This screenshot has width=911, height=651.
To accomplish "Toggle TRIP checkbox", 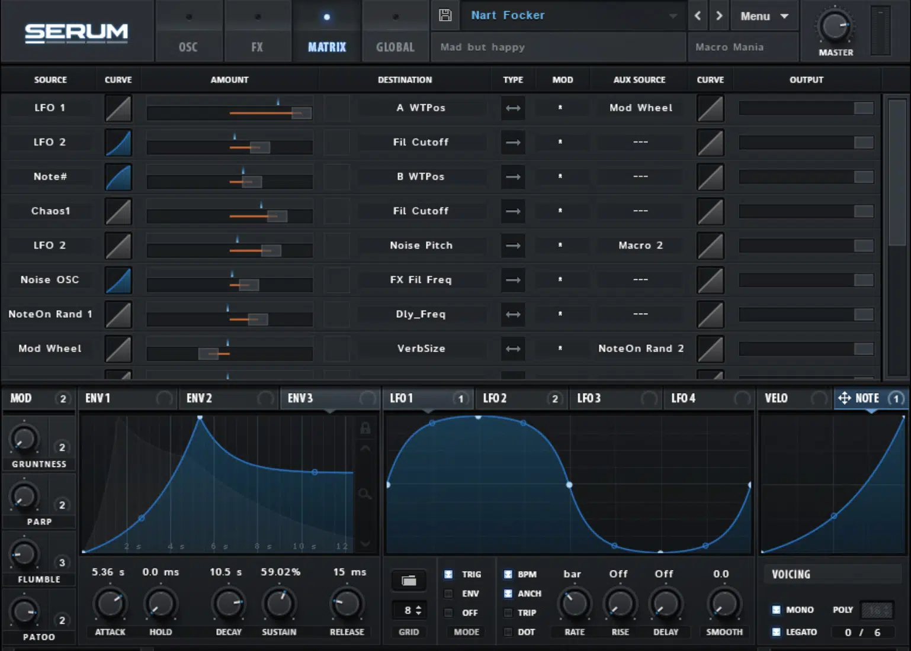I will click(x=508, y=613).
